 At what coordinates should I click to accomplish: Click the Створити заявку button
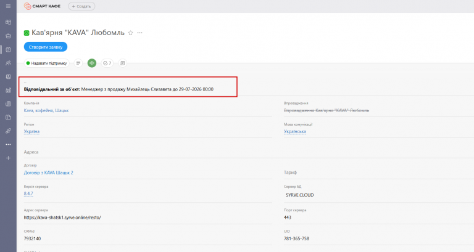pos(46,47)
